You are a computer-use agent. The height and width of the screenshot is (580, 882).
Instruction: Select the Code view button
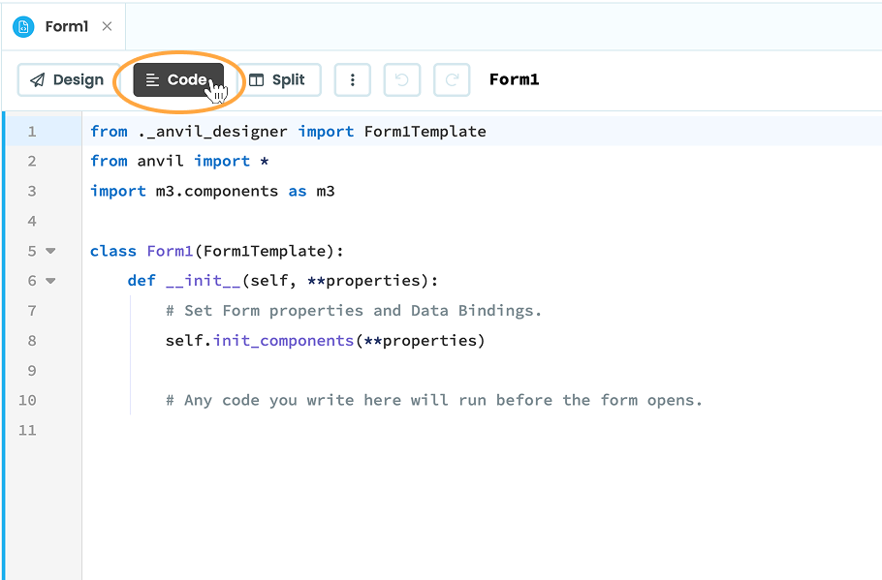pyautogui.click(x=177, y=80)
